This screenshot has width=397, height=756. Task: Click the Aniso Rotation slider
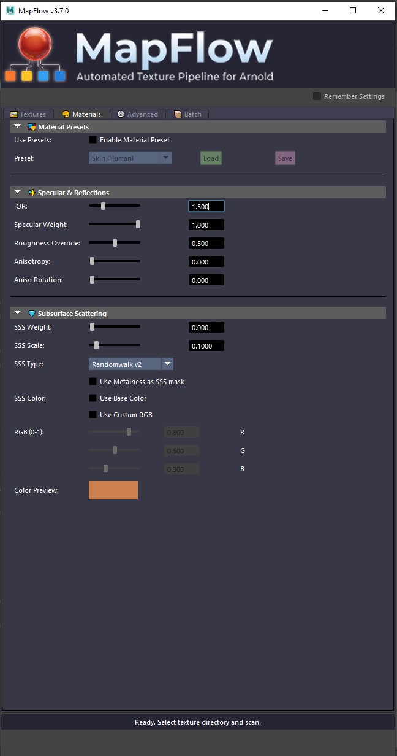coord(115,280)
